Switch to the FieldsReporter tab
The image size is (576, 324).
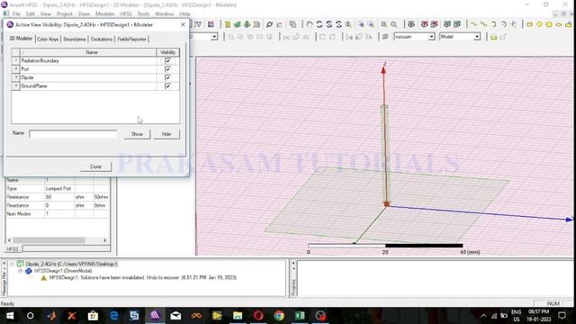(x=132, y=39)
